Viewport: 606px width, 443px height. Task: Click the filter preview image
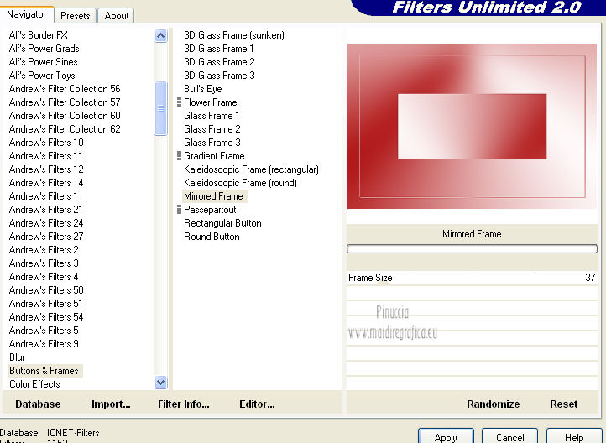pos(472,127)
